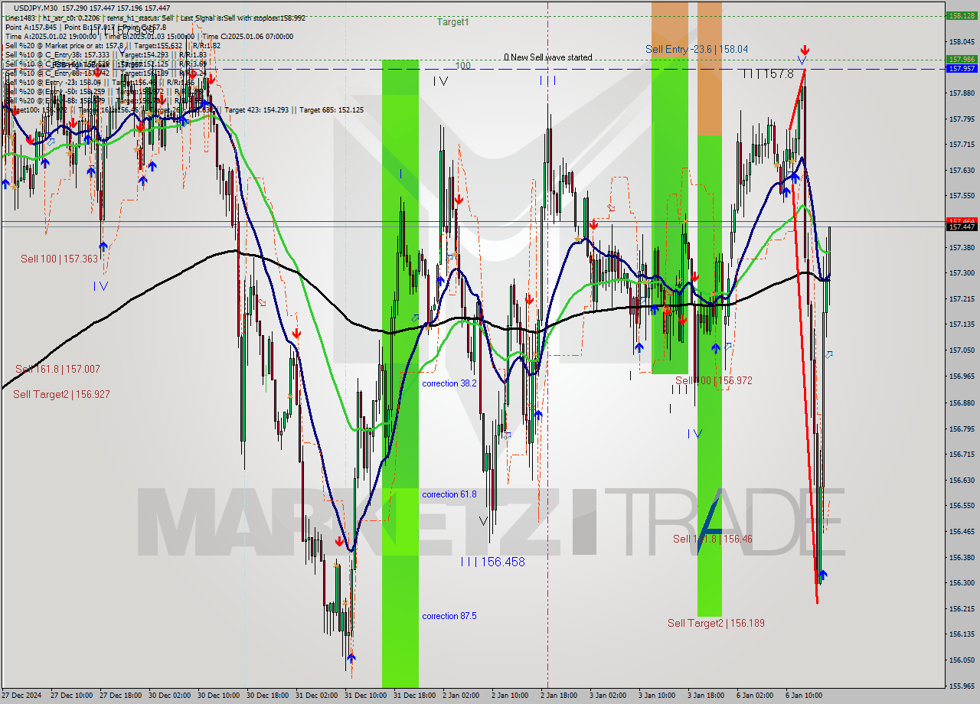Click the green 157.986 price tag

coord(962,59)
